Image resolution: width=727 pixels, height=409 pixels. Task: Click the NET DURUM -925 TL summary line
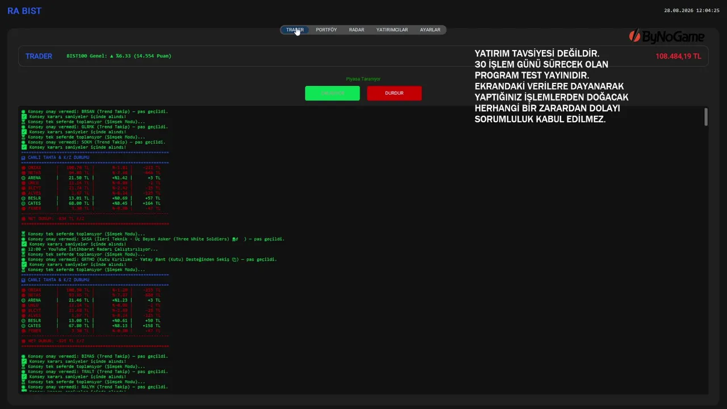(53, 341)
